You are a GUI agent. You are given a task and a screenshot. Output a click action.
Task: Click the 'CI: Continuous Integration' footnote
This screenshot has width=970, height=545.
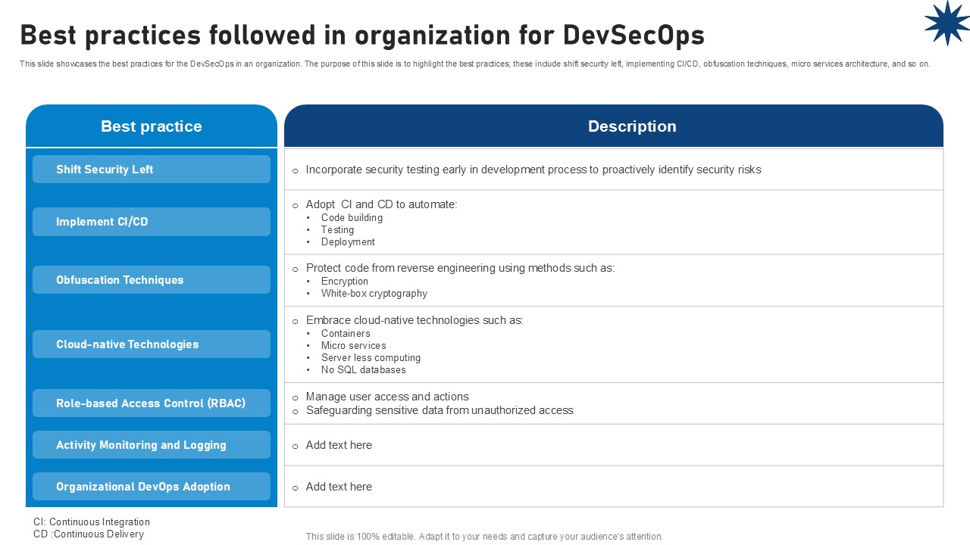(92, 522)
